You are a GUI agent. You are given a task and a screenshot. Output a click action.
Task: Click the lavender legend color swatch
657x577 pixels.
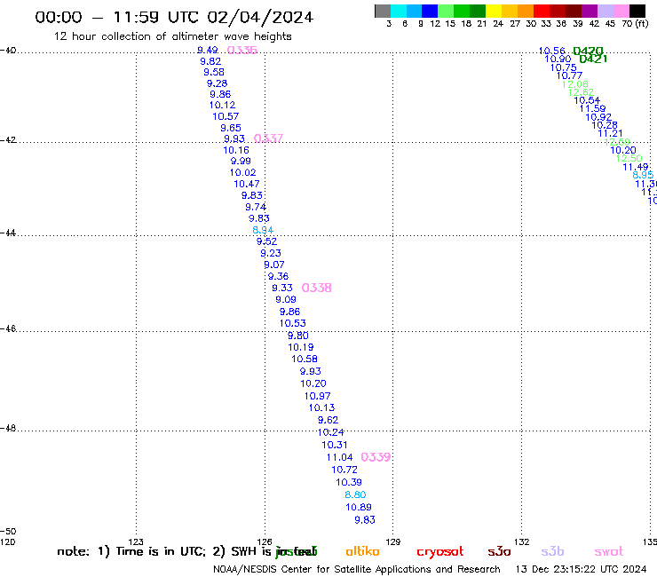[605, 11]
